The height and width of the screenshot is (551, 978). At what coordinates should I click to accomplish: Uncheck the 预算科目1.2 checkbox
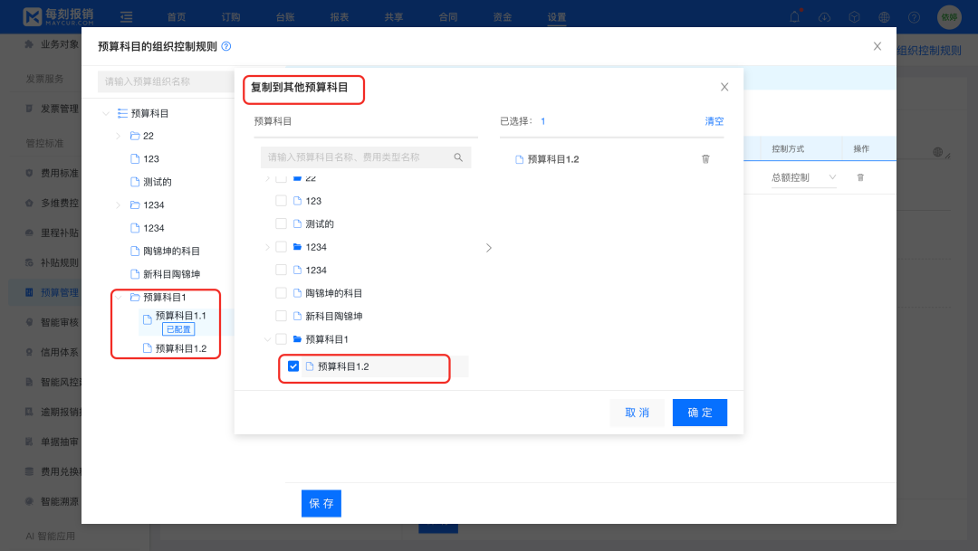[x=293, y=366]
